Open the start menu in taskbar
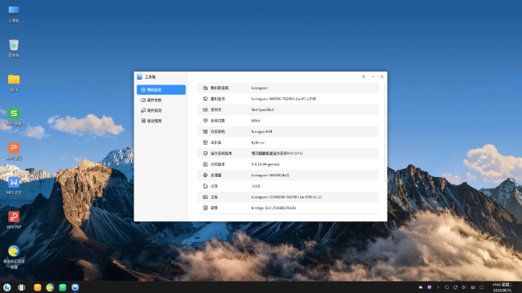This screenshot has width=522, height=293. [x=7, y=287]
